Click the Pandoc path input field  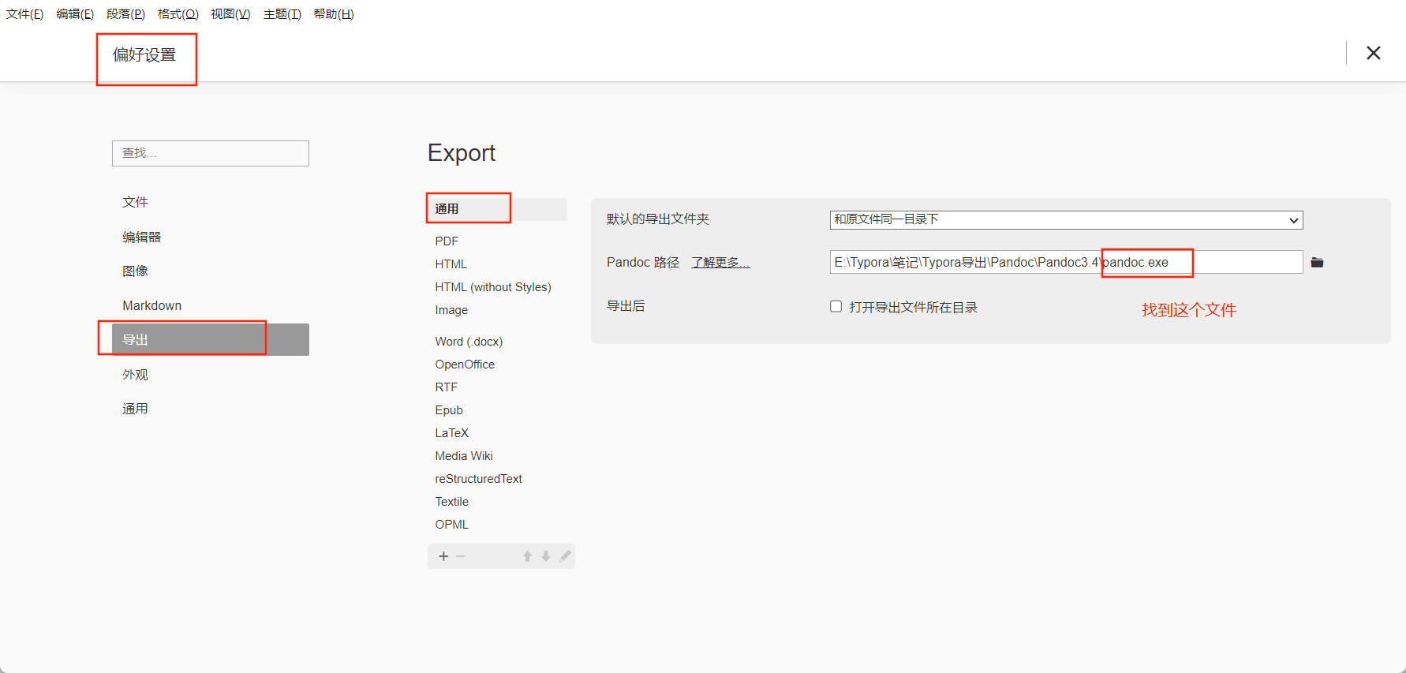click(1066, 262)
